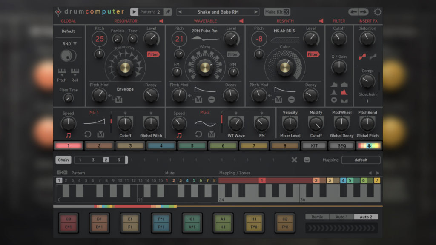Screen dimensions: 436x245
Task: Click the Filter Cutoff knob
Action: point(339,39)
